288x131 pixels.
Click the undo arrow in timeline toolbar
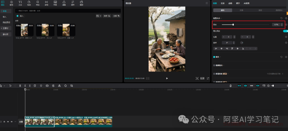[10, 86]
